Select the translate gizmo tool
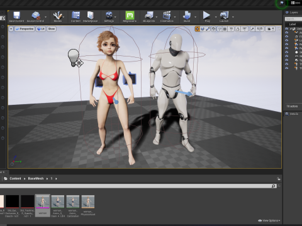The image size is (302, 226). 198,29
